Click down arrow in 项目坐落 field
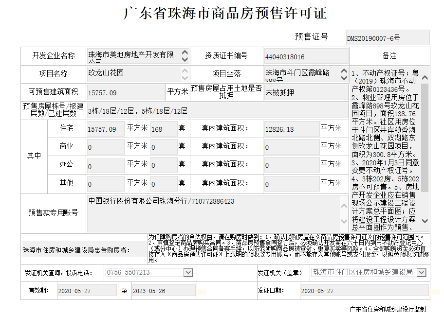The height and width of the screenshot is (316, 444). point(344,78)
